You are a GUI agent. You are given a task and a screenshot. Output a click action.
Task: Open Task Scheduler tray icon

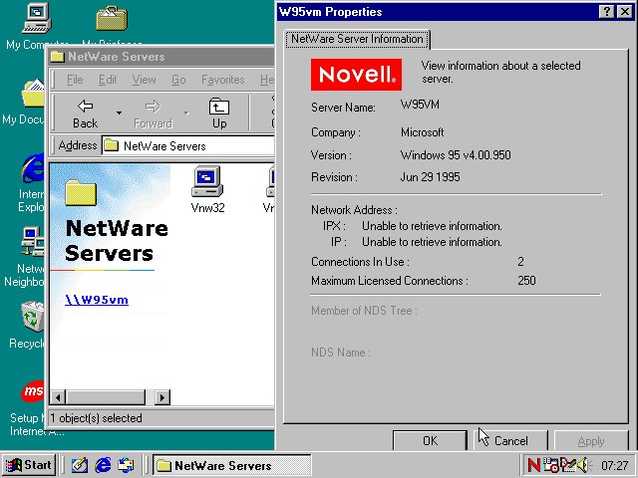tap(551, 465)
